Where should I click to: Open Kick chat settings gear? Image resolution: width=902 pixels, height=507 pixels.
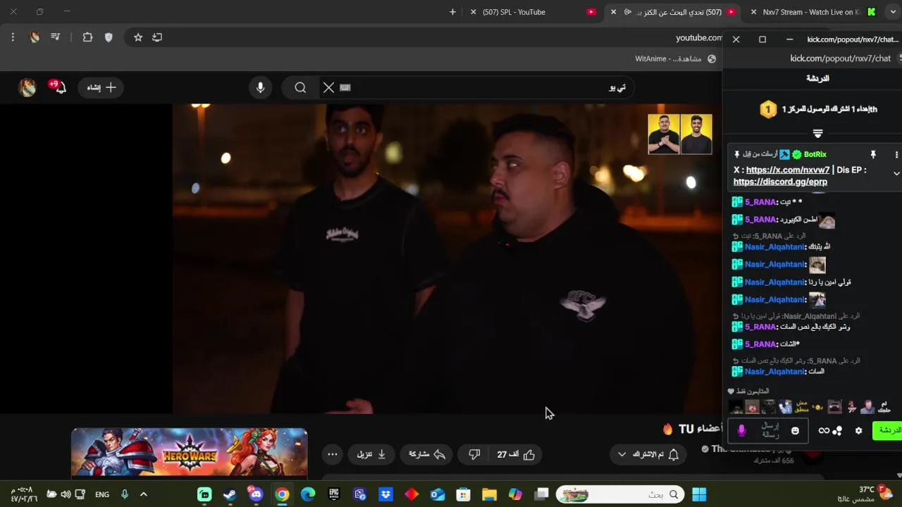858,431
